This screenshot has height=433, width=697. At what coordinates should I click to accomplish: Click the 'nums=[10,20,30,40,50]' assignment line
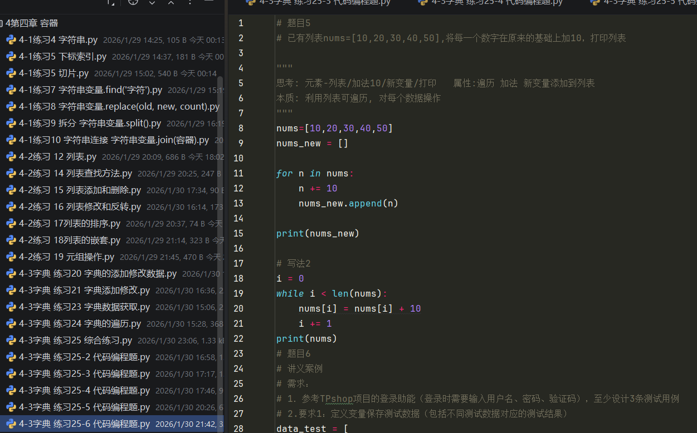coord(335,129)
